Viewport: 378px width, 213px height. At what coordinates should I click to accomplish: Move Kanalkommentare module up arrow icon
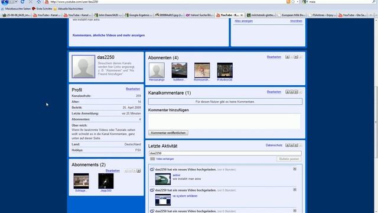(292, 92)
